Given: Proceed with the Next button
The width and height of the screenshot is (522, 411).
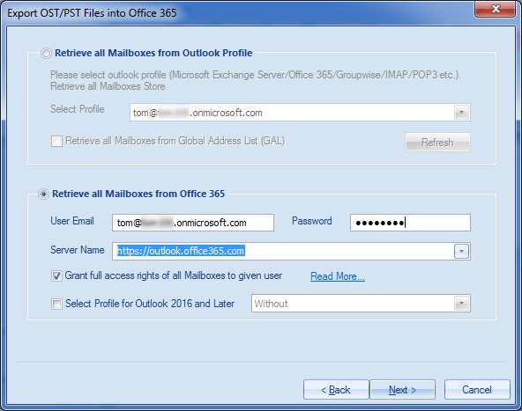Looking at the screenshot, I should pos(402,389).
